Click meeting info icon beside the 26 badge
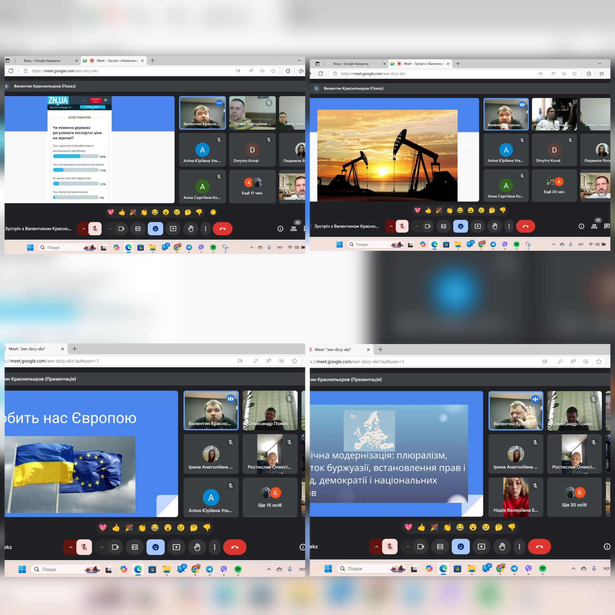 click(x=280, y=229)
